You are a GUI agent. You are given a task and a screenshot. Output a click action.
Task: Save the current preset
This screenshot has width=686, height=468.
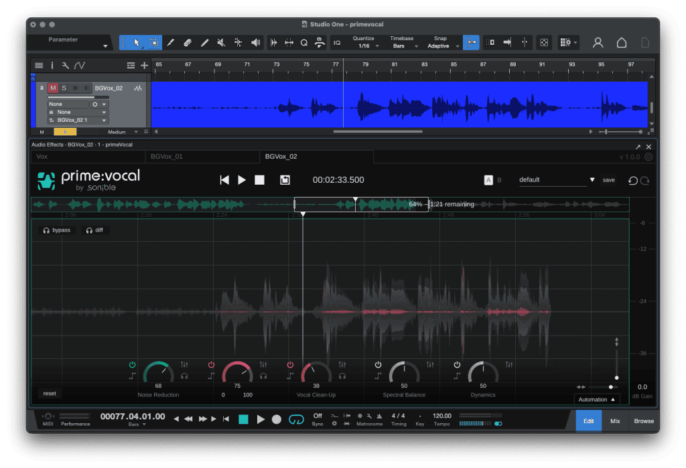point(608,179)
